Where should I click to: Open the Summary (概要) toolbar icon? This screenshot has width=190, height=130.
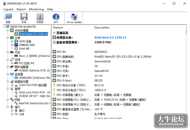(x=8, y=18)
